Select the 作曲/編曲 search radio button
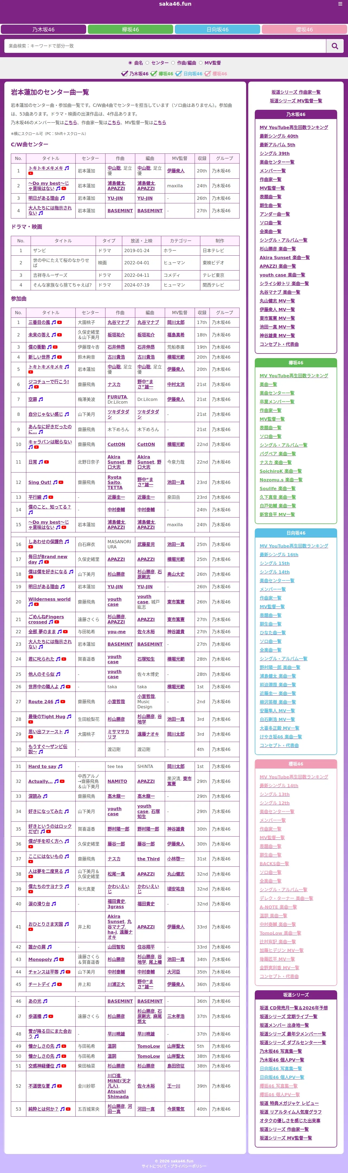The height and width of the screenshot is (1173, 348). 173,63
